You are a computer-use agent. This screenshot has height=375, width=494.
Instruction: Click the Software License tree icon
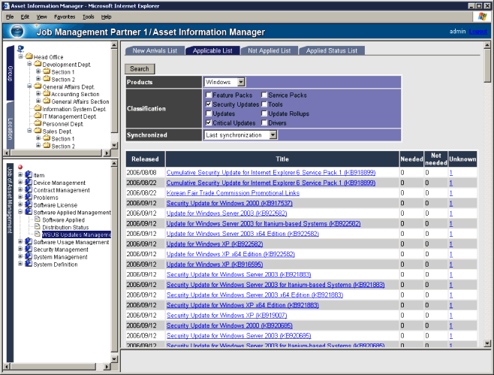coord(28,204)
